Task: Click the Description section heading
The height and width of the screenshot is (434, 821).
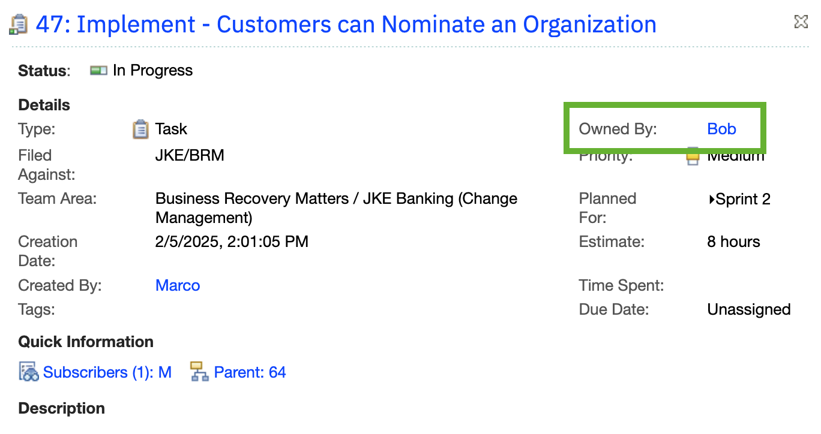Action: [62, 409]
